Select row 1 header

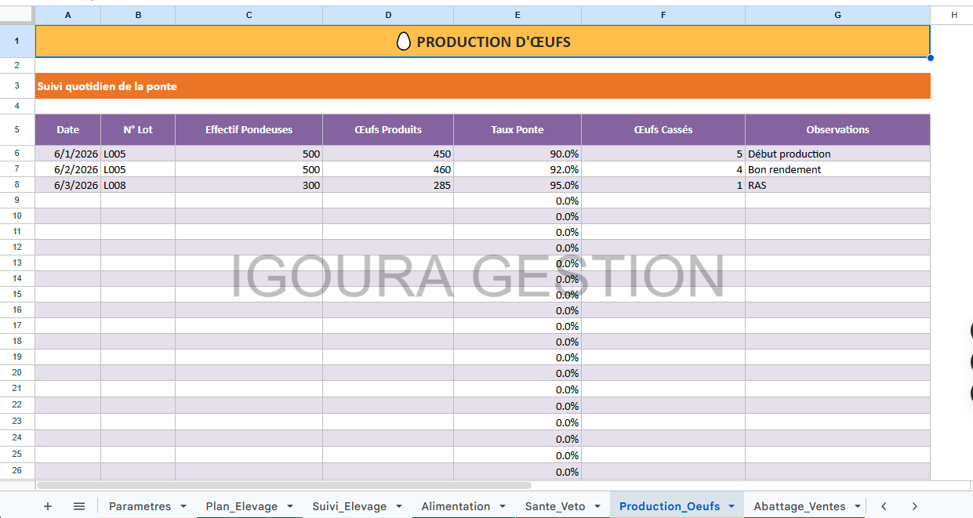coord(17,41)
